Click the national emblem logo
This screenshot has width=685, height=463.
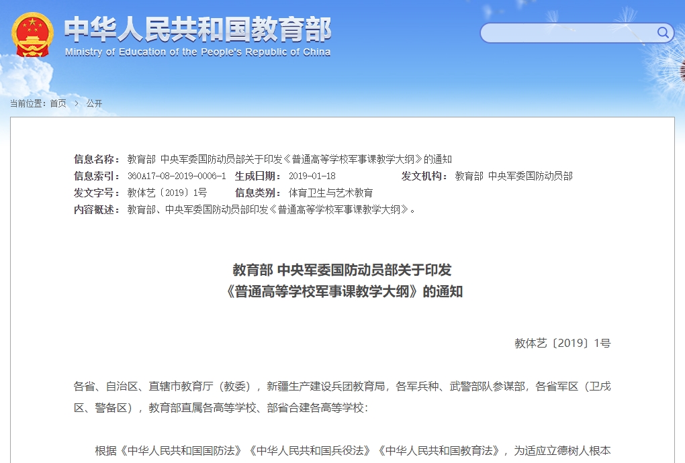[x=33, y=34]
